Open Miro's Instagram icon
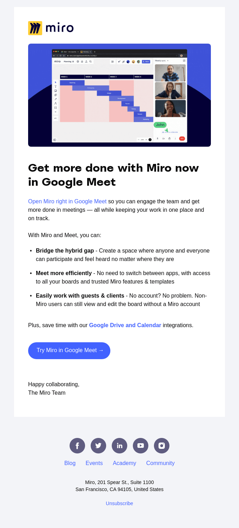Viewport: 239px width, 528px height. coord(162,446)
